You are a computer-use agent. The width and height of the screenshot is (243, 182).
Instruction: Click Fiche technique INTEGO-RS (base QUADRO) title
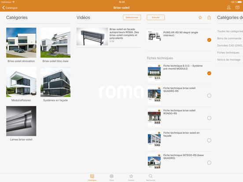tap(184, 157)
